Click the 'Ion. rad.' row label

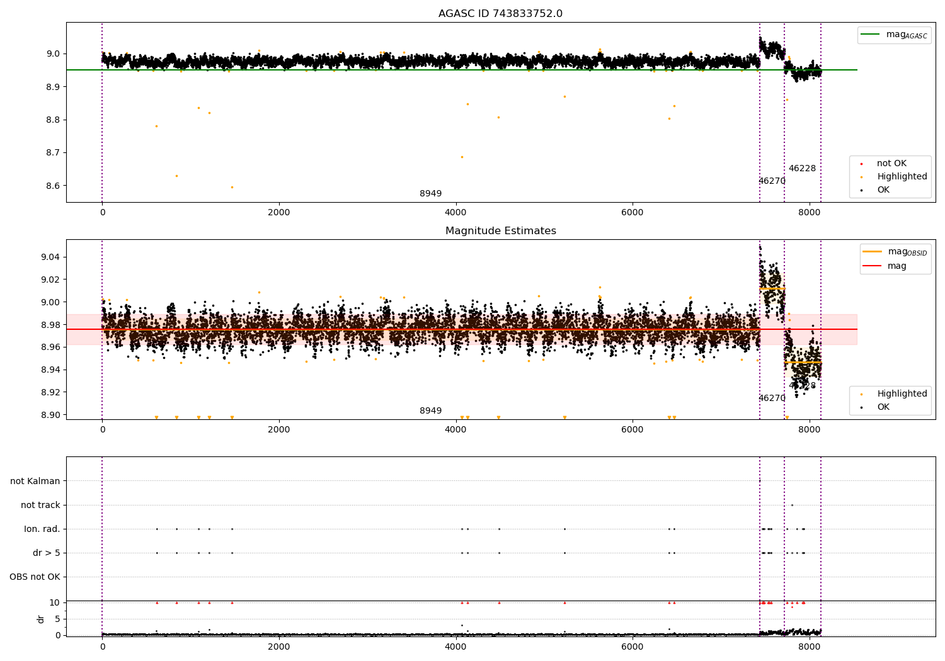click(x=42, y=529)
